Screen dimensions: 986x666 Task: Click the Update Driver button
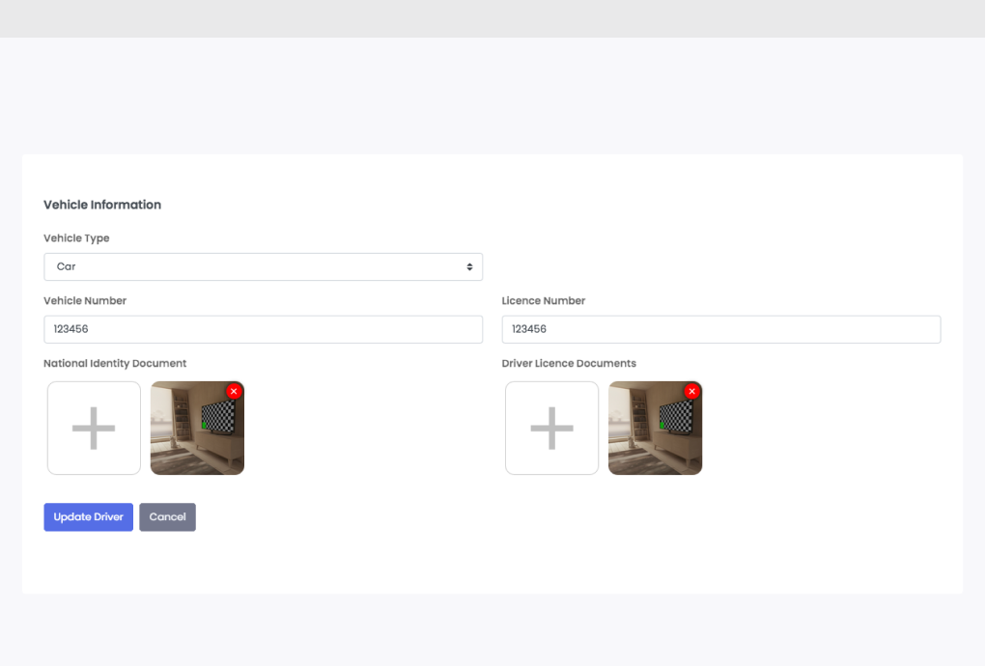click(x=89, y=517)
